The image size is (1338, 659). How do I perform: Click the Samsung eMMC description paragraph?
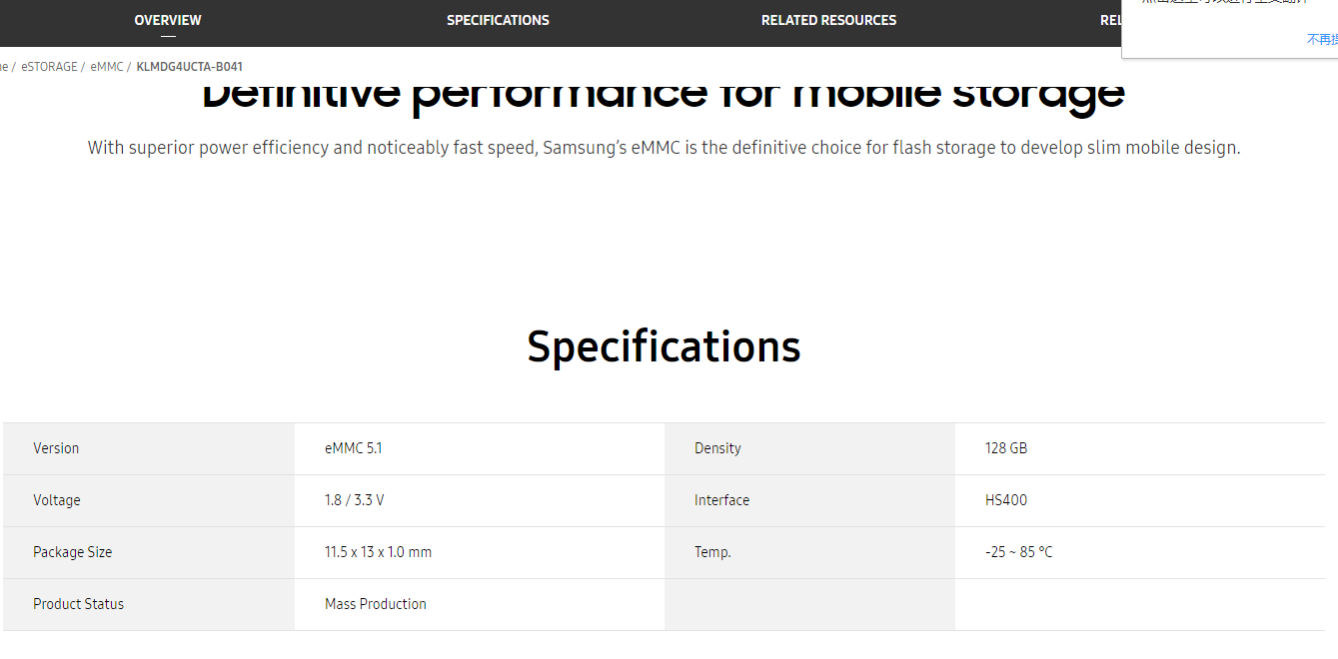tap(664, 148)
